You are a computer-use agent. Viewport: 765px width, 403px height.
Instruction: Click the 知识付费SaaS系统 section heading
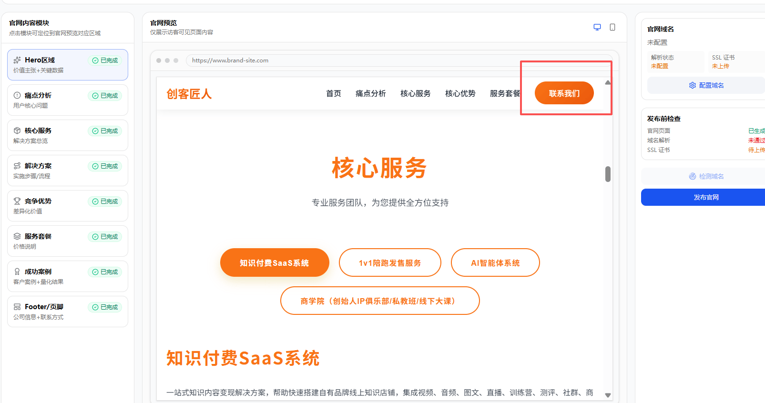(x=243, y=358)
